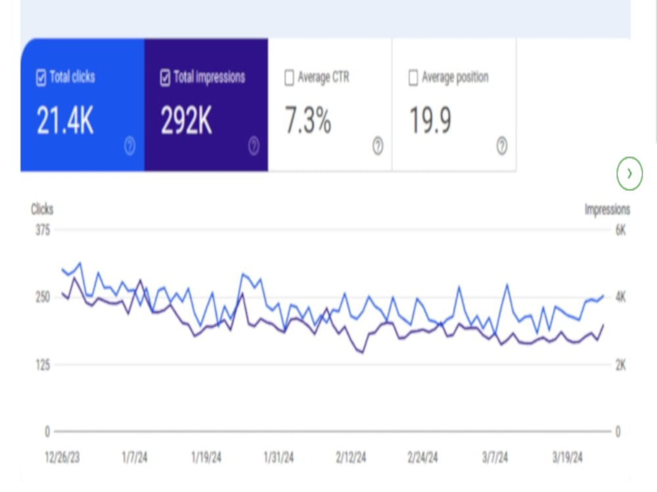Select the 292K total impressions value

pyautogui.click(x=187, y=121)
